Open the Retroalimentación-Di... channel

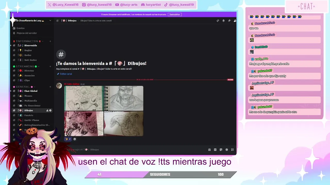click(32, 125)
